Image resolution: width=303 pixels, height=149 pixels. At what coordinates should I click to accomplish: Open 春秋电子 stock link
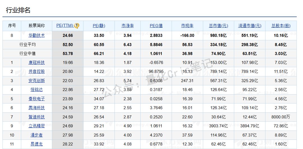point(36,99)
